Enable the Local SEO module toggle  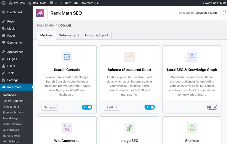(x=212, y=107)
